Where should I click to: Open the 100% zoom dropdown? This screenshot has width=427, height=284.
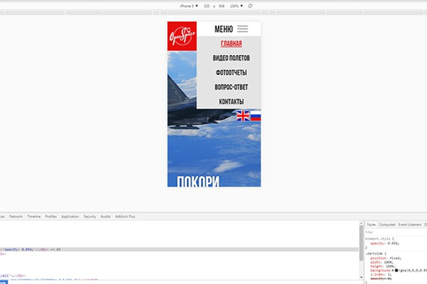pos(236,6)
